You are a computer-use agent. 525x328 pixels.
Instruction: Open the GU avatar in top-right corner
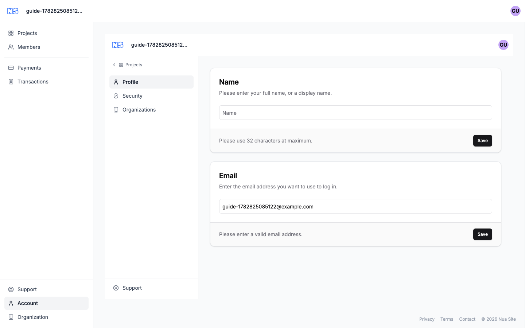(x=516, y=11)
